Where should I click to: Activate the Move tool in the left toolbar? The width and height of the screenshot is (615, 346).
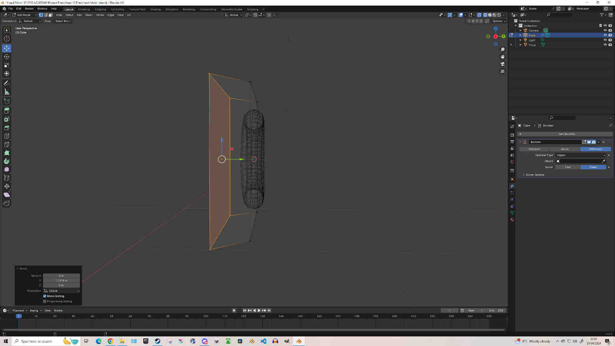pos(7,48)
